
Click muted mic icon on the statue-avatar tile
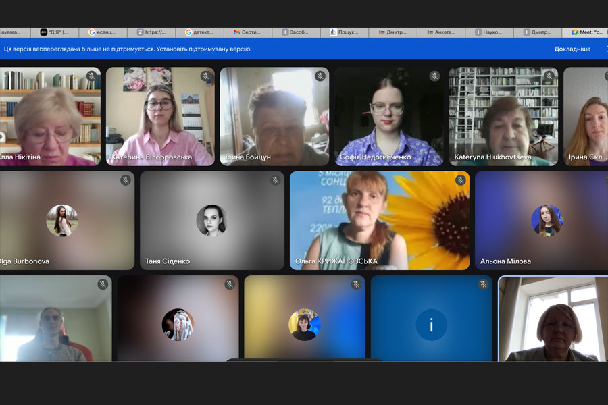coord(230,284)
